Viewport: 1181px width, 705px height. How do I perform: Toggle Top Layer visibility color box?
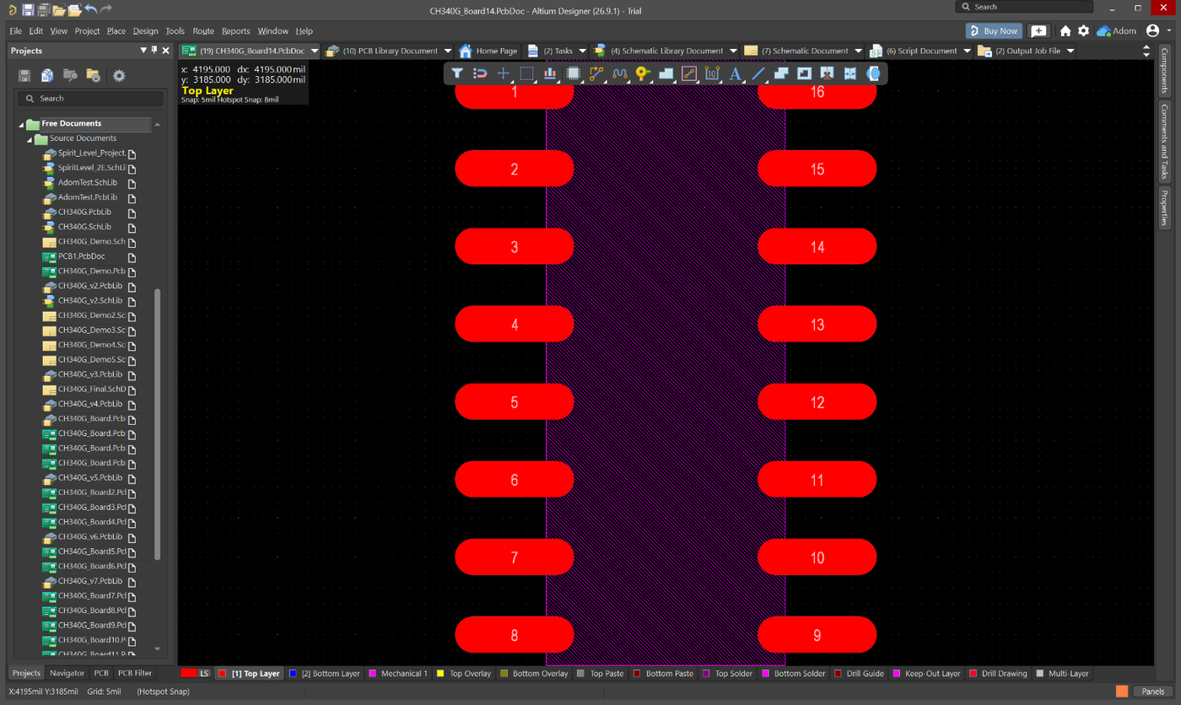(223, 674)
